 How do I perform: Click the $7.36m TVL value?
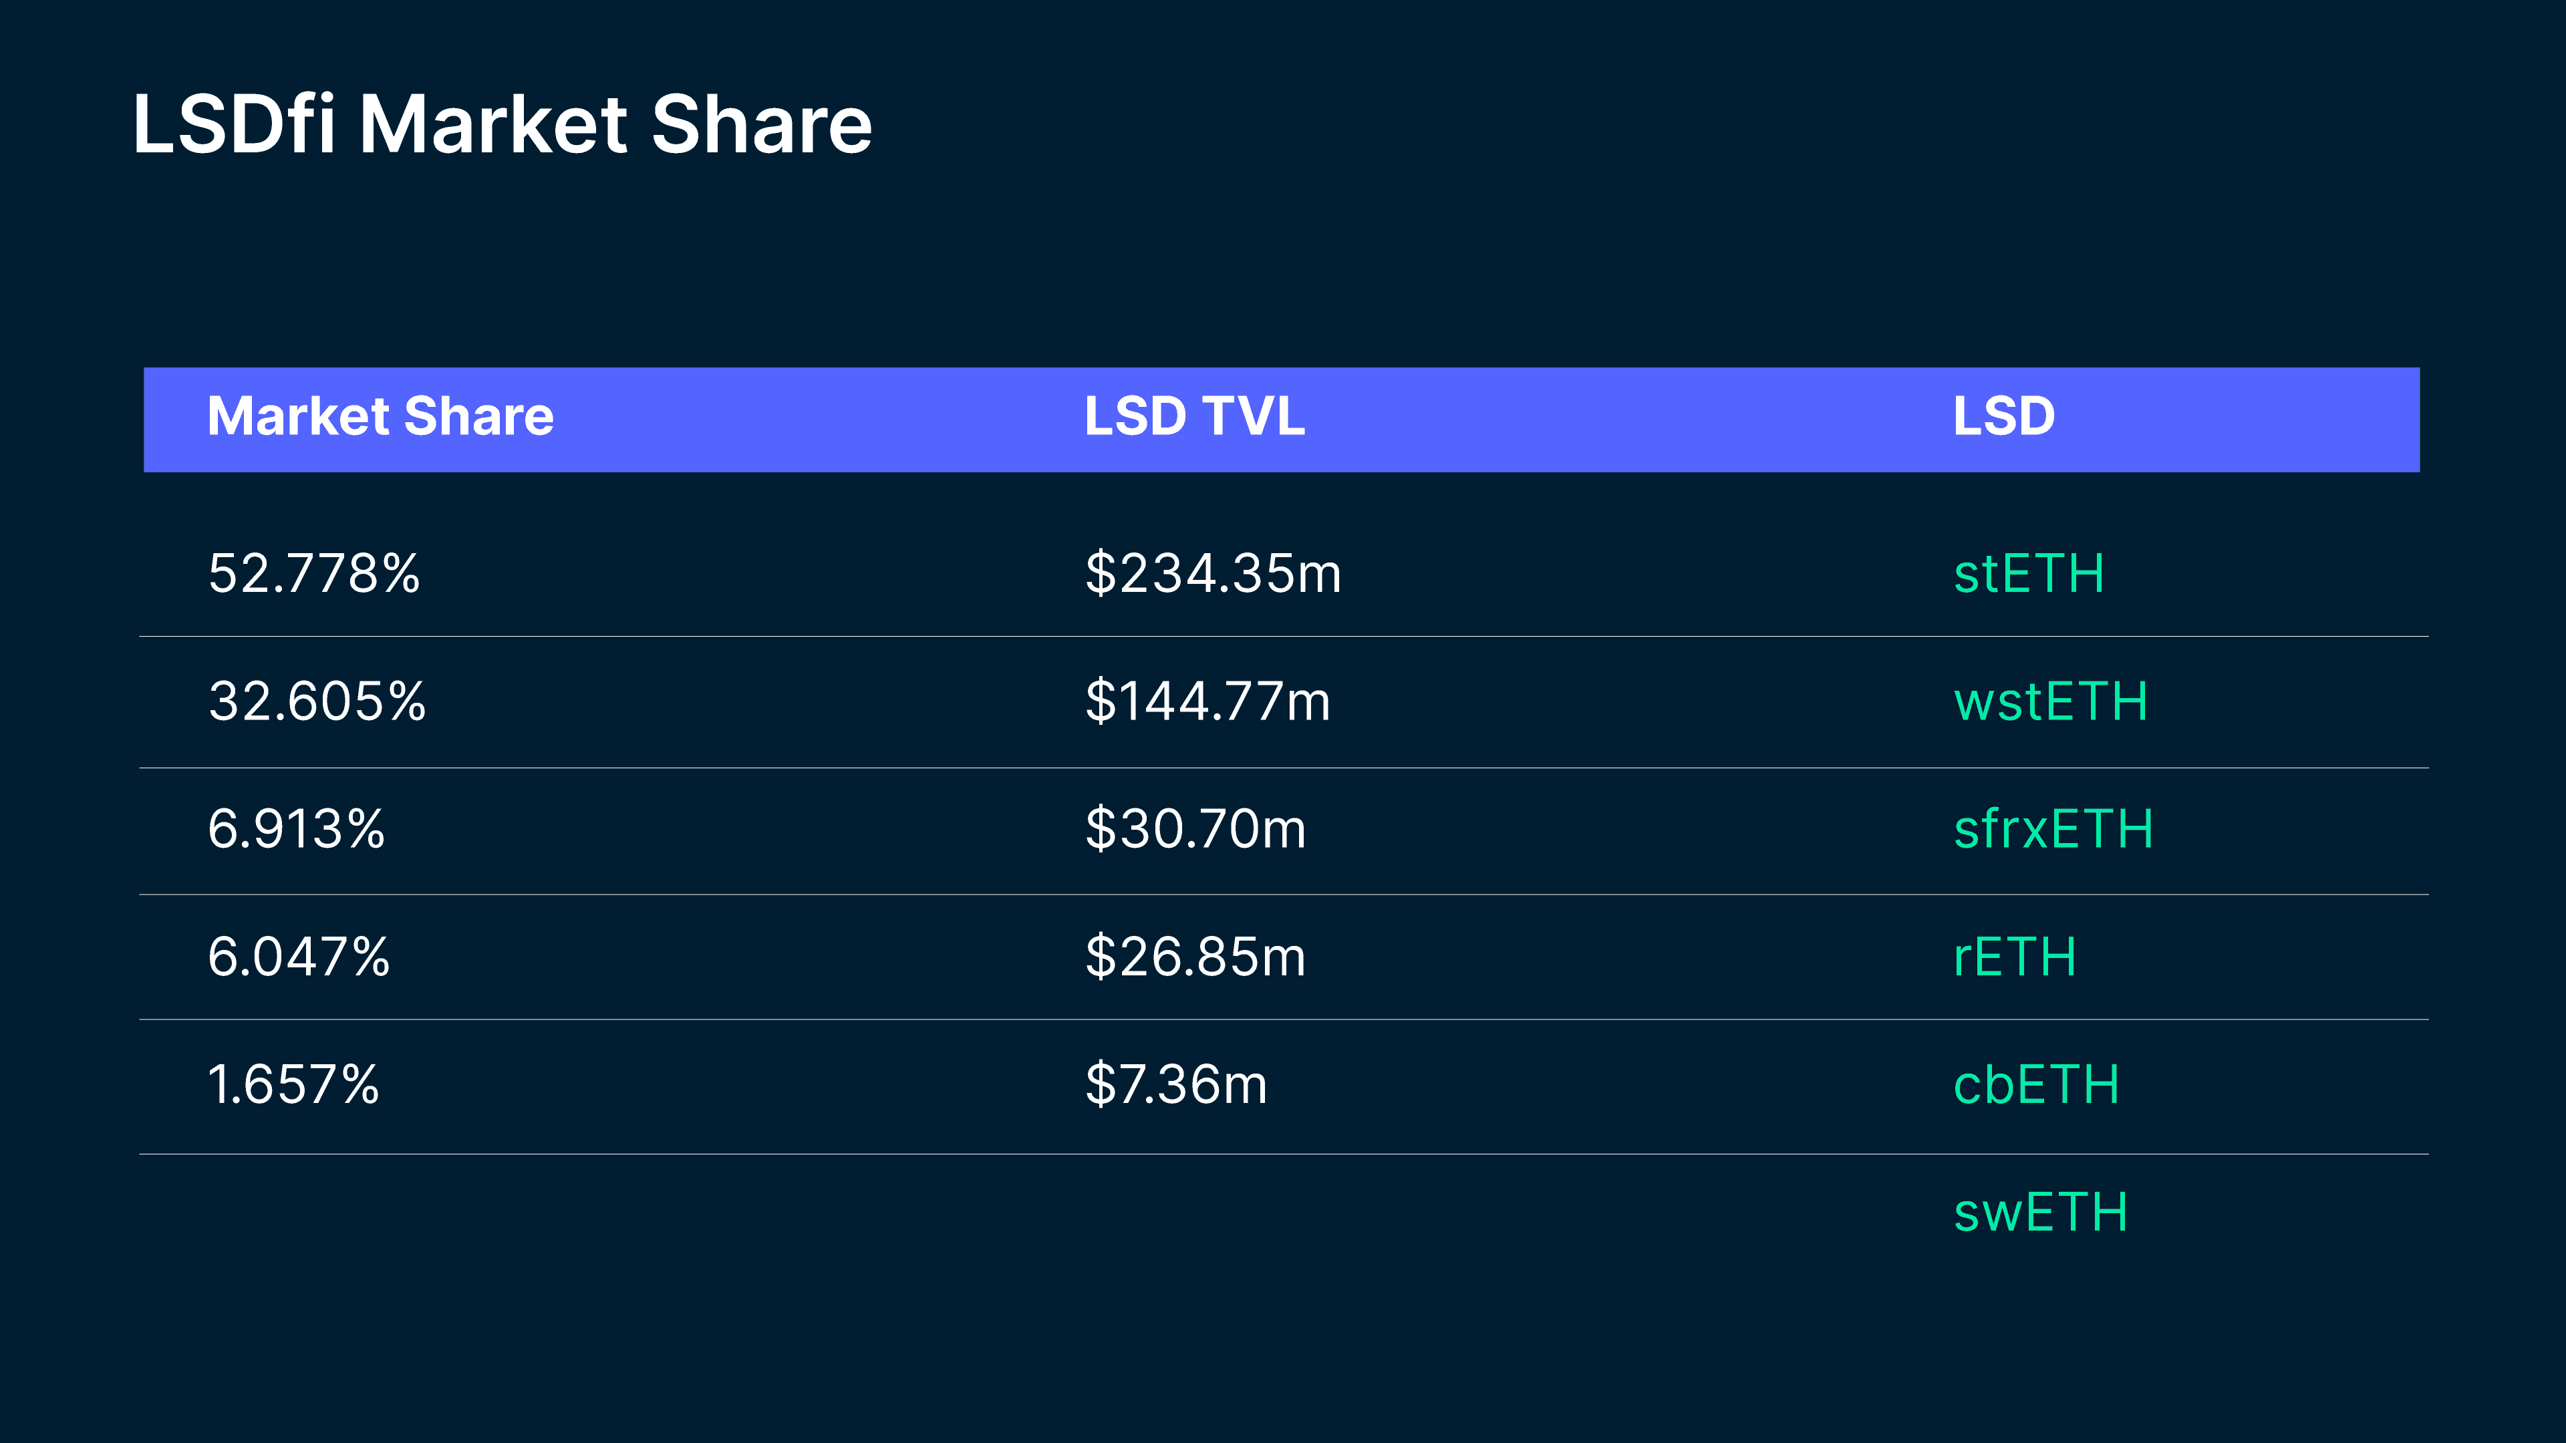[1175, 1084]
